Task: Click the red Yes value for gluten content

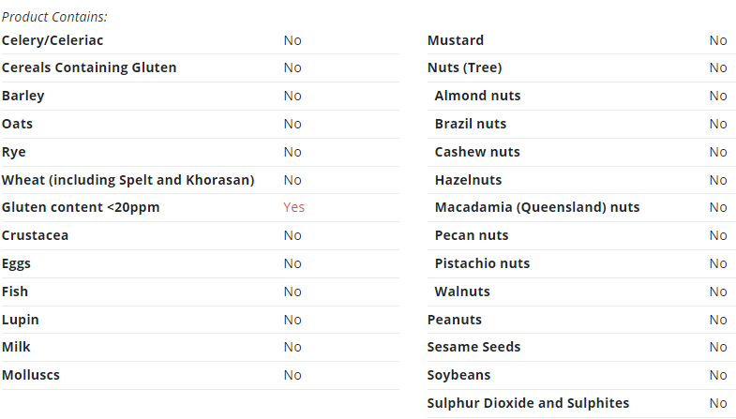Action: point(293,207)
